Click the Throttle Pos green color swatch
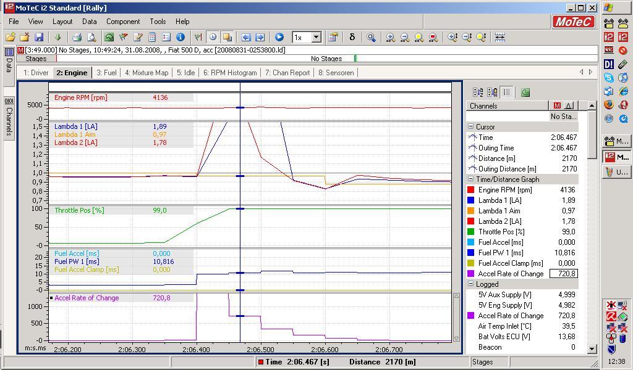The image size is (633, 370). point(470,231)
